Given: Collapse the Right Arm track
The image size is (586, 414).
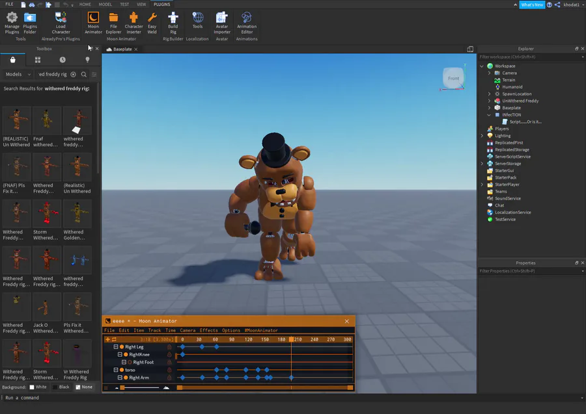Looking at the screenshot, I should pyautogui.click(x=120, y=378).
